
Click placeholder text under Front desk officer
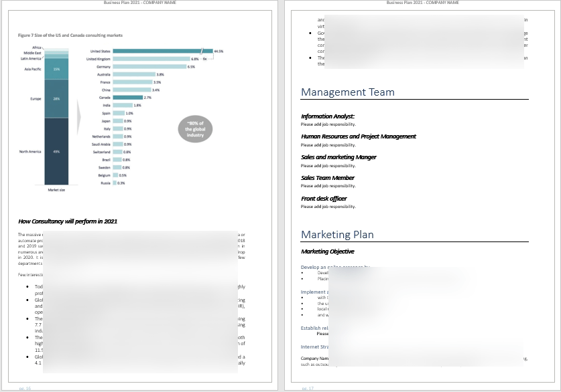tap(328, 207)
